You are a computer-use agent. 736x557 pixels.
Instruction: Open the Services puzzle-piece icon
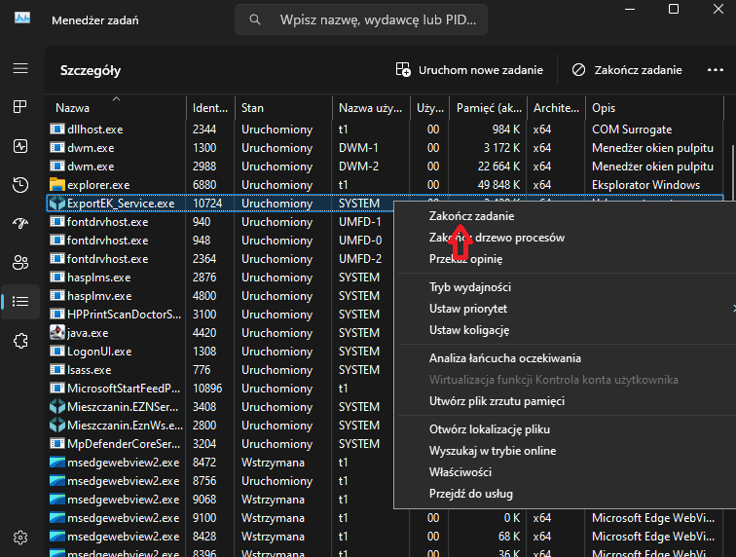point(19,340)
